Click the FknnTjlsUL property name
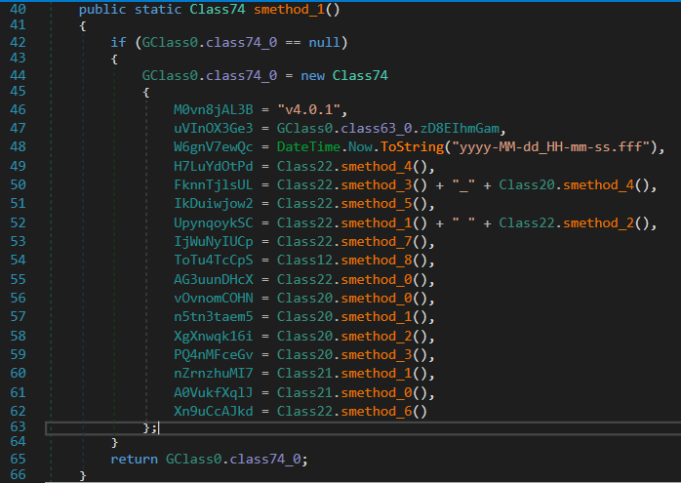681x483 pixels. tap(214, 185)
